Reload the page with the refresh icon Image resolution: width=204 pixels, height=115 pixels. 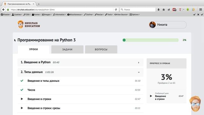[x=116, y=10]
